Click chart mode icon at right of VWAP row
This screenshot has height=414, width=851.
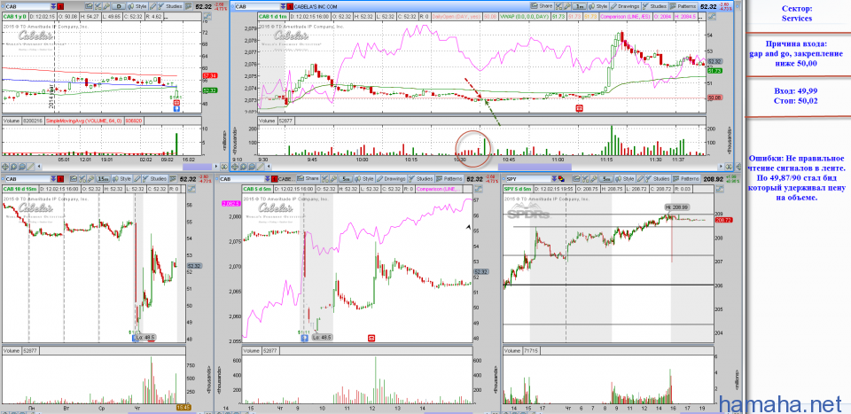(711, 17)
